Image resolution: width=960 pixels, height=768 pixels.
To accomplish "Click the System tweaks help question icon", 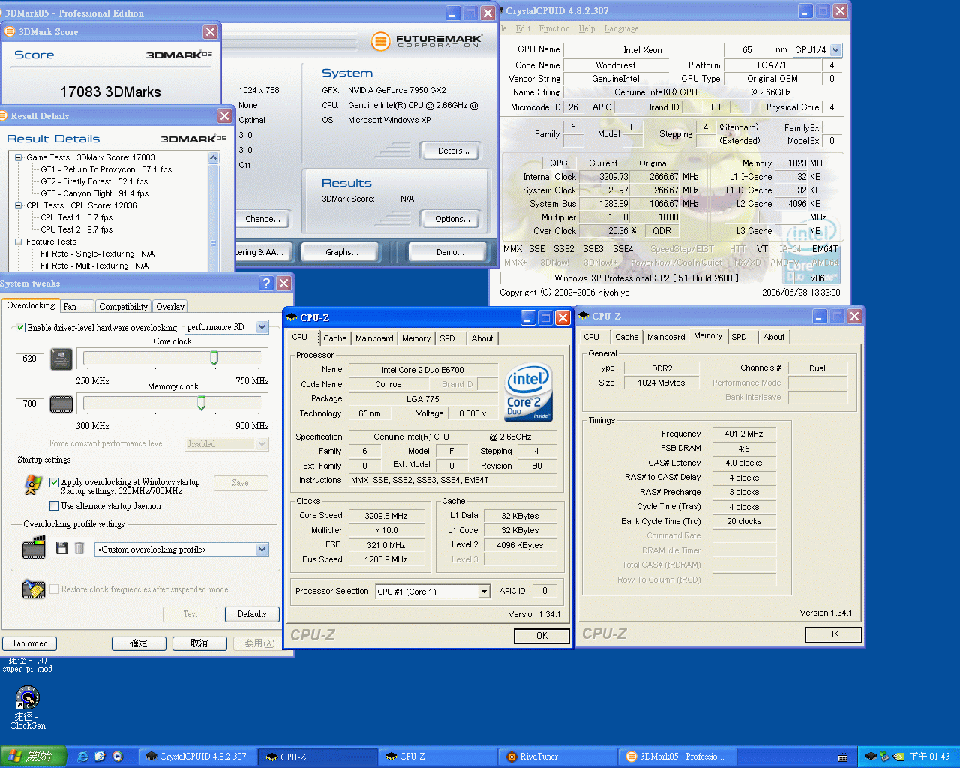I will (x=266, y=283).
